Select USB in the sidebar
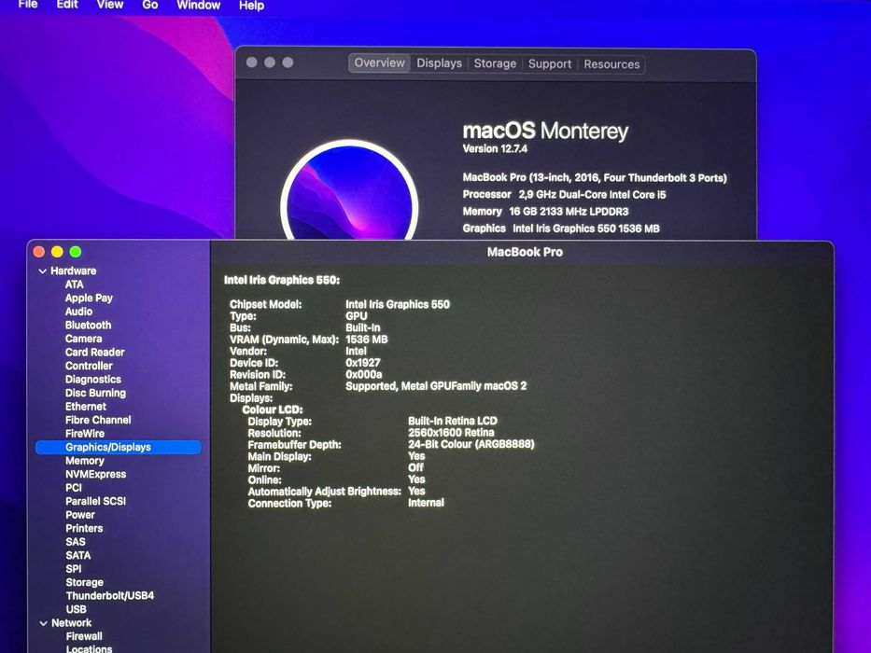 (77, 609)
